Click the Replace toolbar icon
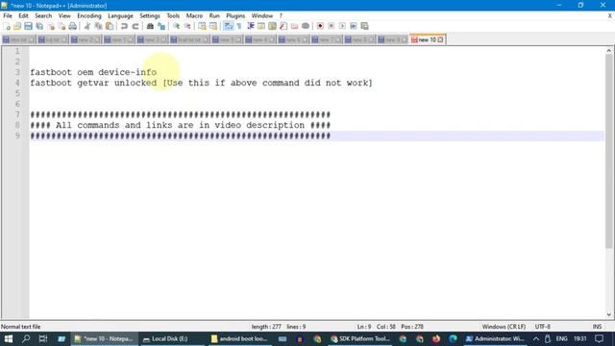The height and width of the screenshot is (346, 615). pyautogui.click(x=161, y=26)
